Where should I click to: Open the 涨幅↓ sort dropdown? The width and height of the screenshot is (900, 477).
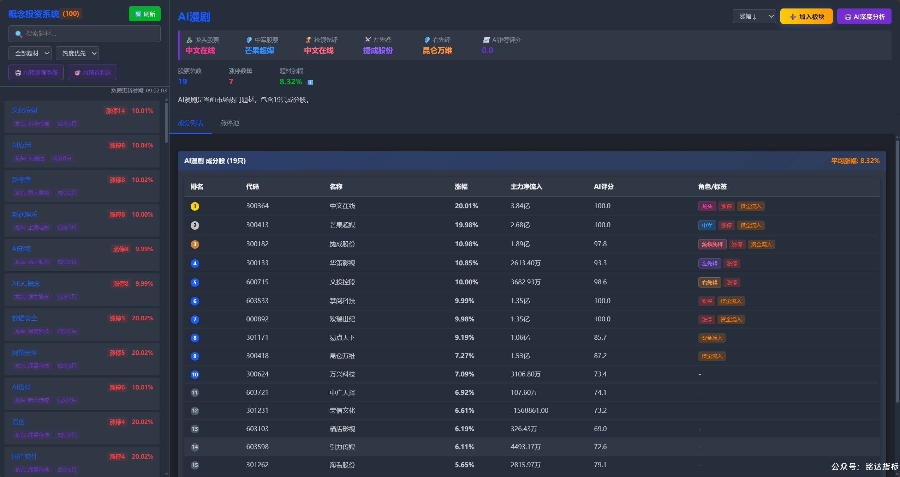pyautogui.click(x=754, y=16)
